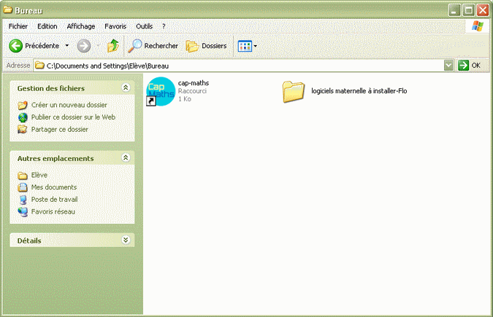Screen dimensions: 493x317
Task: Open the Affichage menu
Action: [81, 26]
